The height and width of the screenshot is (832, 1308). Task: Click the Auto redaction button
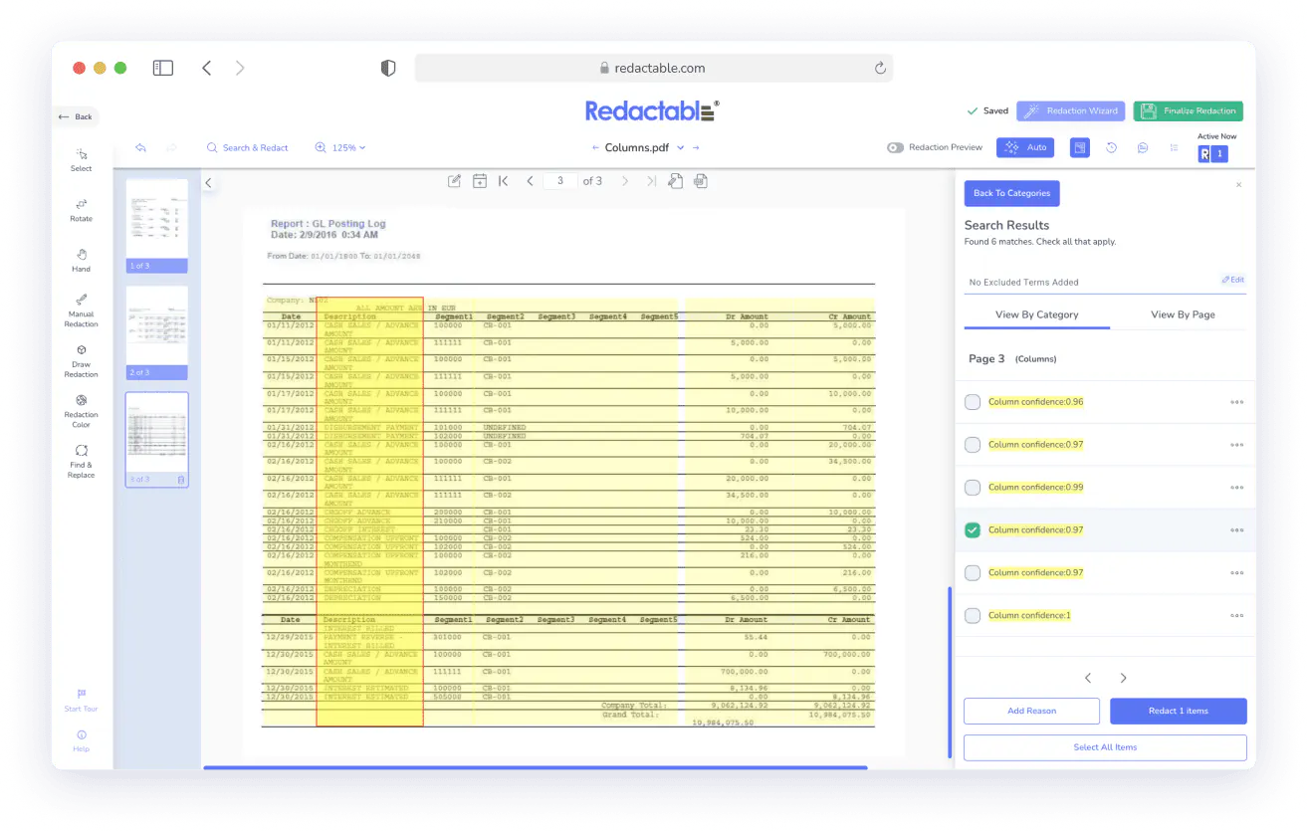click(1025, 147)
